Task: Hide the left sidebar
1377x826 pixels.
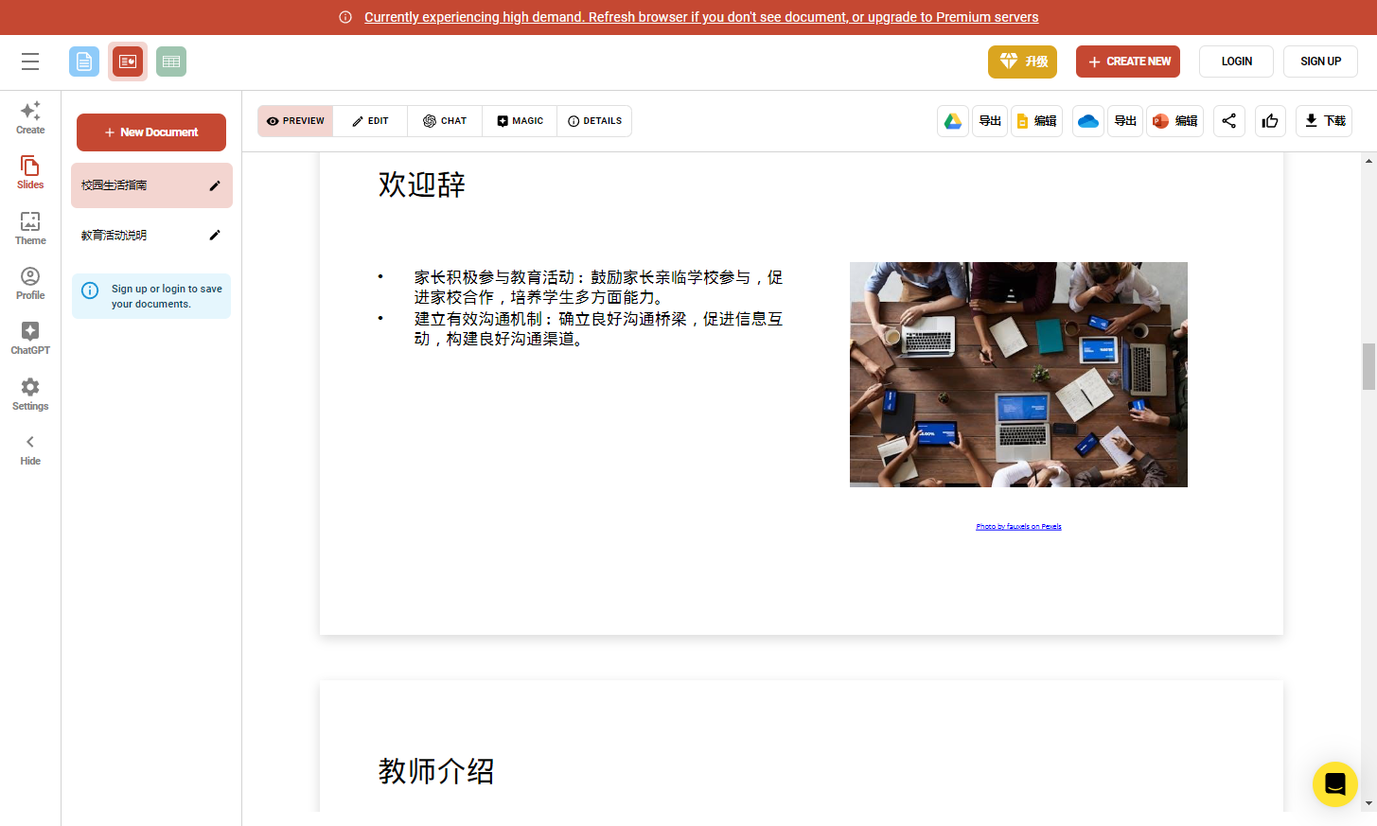Action: pos(30,449)
